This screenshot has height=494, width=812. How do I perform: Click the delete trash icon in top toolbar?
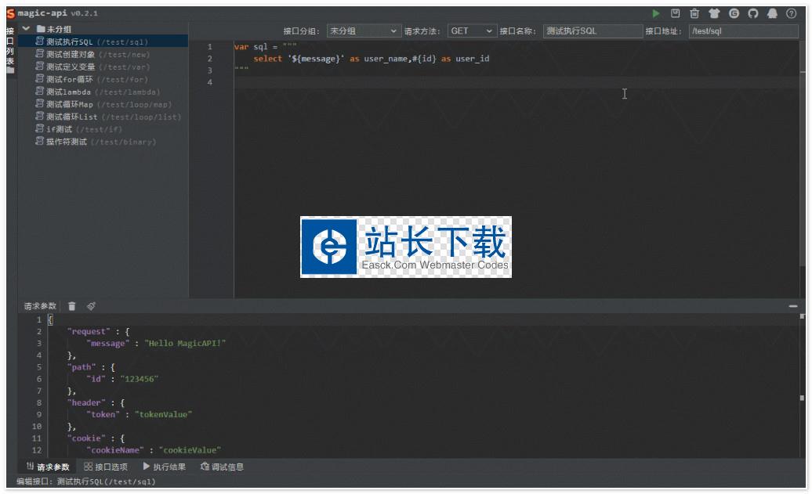[694, 13]
